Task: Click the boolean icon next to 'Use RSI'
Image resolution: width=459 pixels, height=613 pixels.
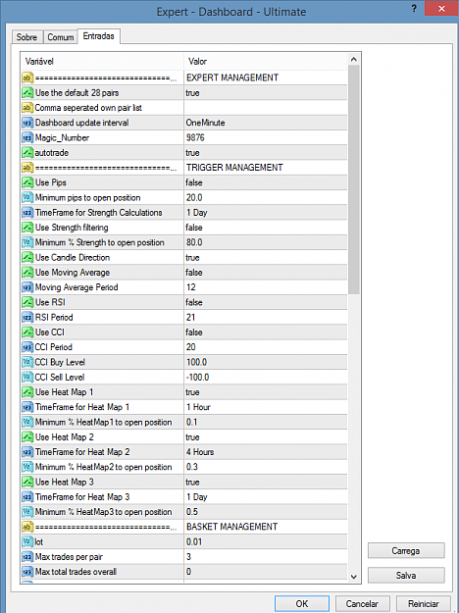Action: (27, 303)
